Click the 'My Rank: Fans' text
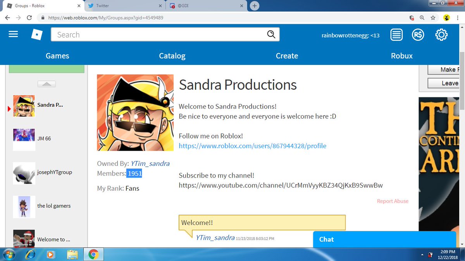 click(118, 188)
